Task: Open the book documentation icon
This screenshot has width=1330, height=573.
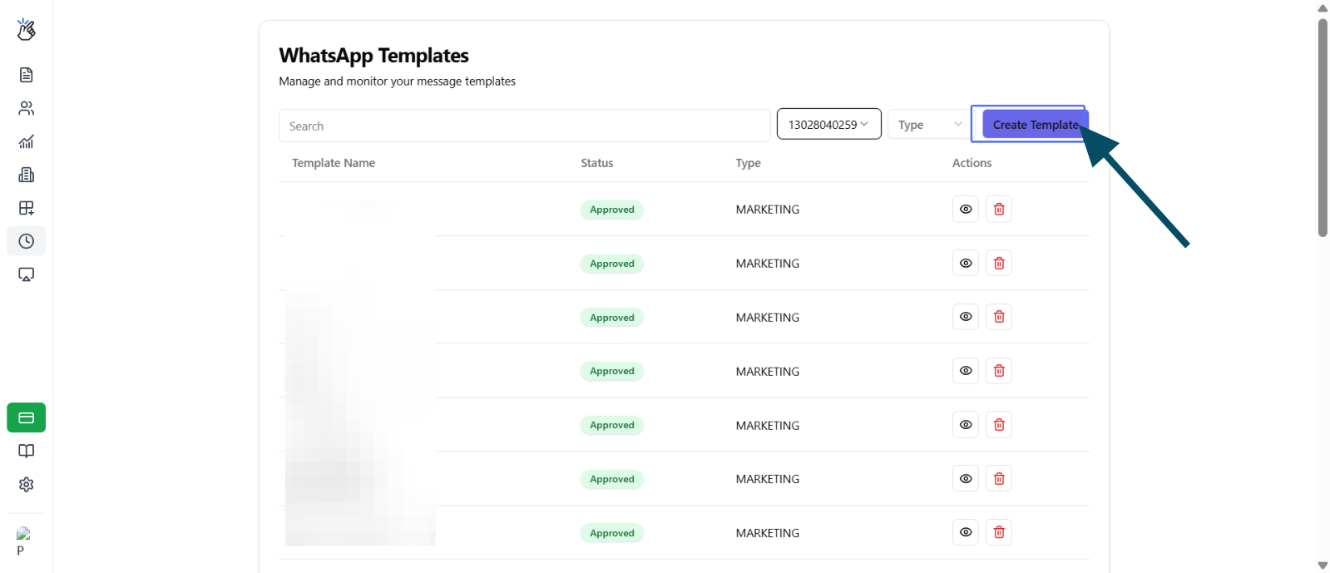Action: pyautogui.click(x=26, y=451)
